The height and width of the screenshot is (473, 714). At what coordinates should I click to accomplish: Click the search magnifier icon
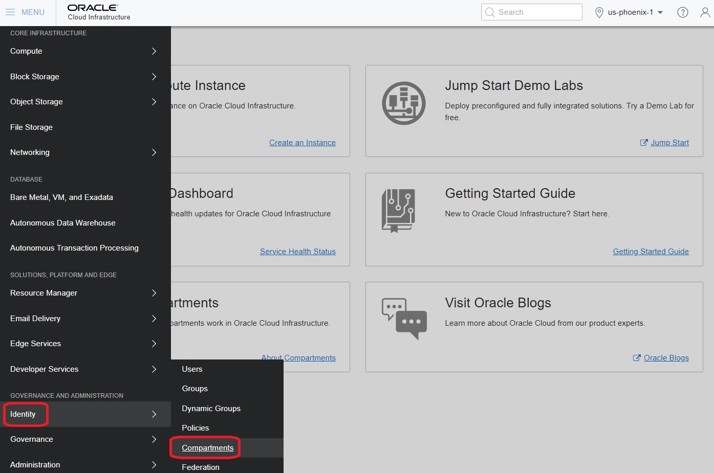490,12
